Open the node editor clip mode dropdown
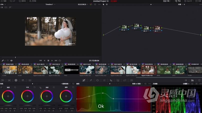The image size is (202, 113). (180, 4)
